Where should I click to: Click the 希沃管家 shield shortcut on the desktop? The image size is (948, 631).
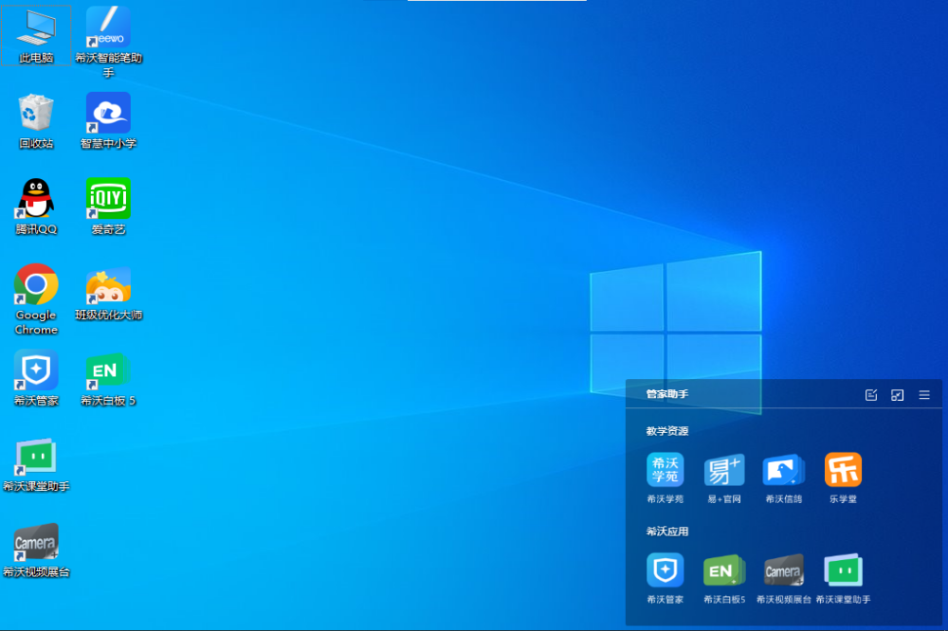[x=36, y=378]
